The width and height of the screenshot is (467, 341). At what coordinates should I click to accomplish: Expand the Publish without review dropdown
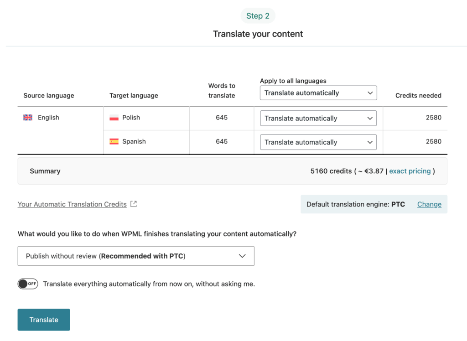(x=135, y=256)
